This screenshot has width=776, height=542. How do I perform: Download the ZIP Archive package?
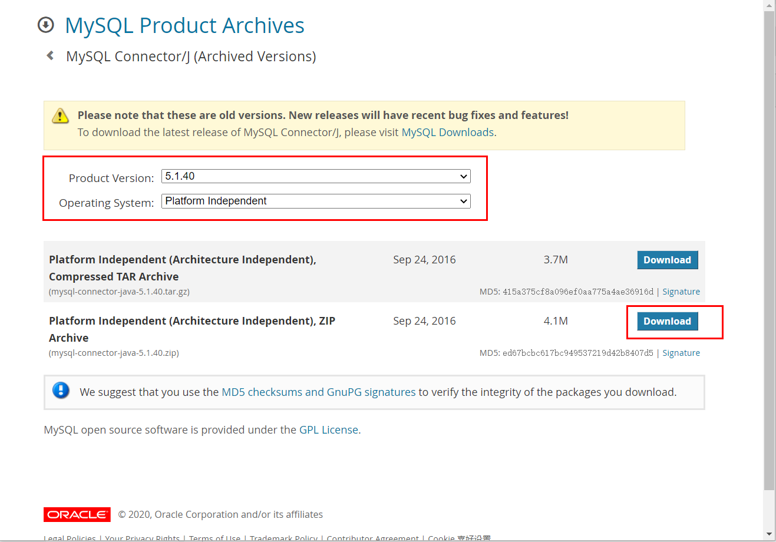click(668, 321)
